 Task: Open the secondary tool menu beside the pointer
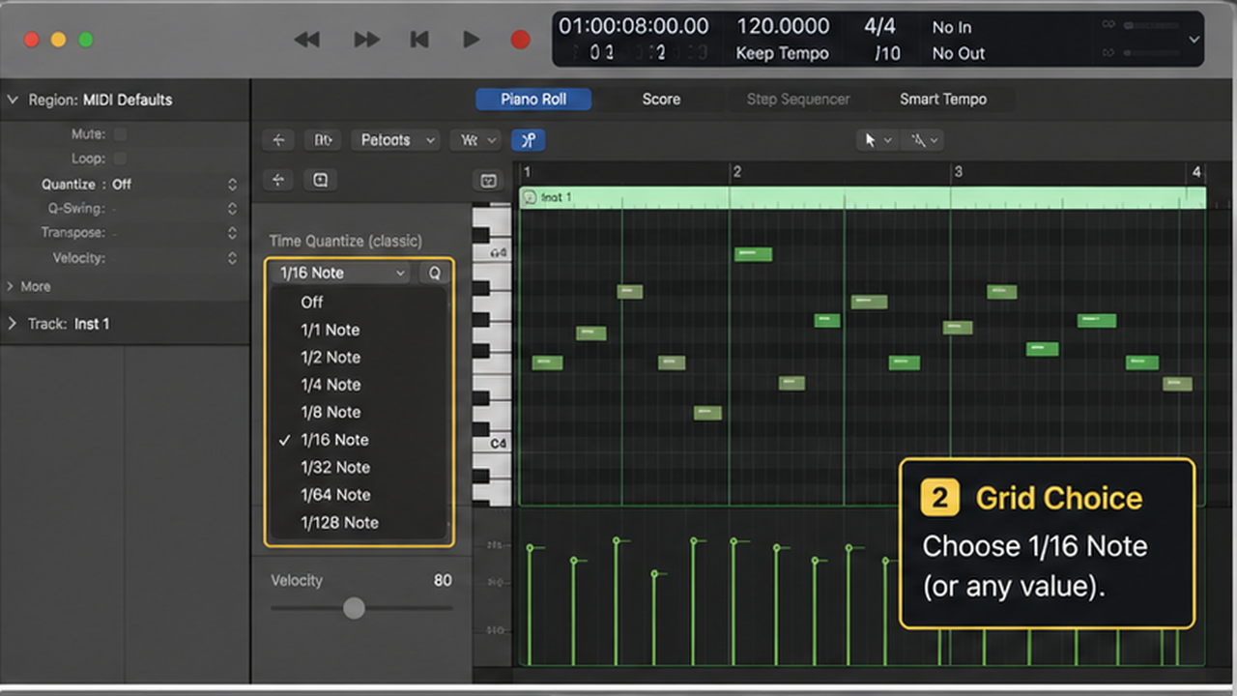(922, 140)
